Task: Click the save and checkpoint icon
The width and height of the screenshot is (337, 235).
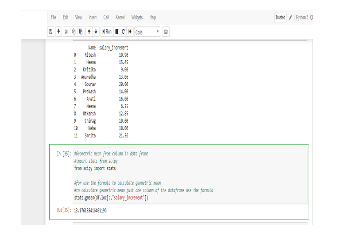Action: [51, 32]
